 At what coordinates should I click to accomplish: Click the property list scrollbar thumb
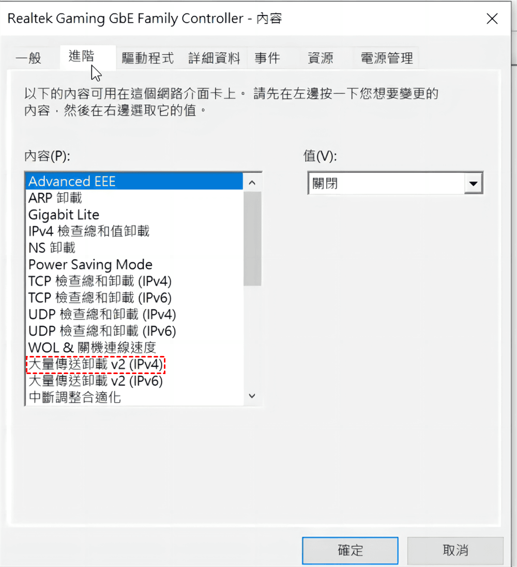[x=252, y=238]
